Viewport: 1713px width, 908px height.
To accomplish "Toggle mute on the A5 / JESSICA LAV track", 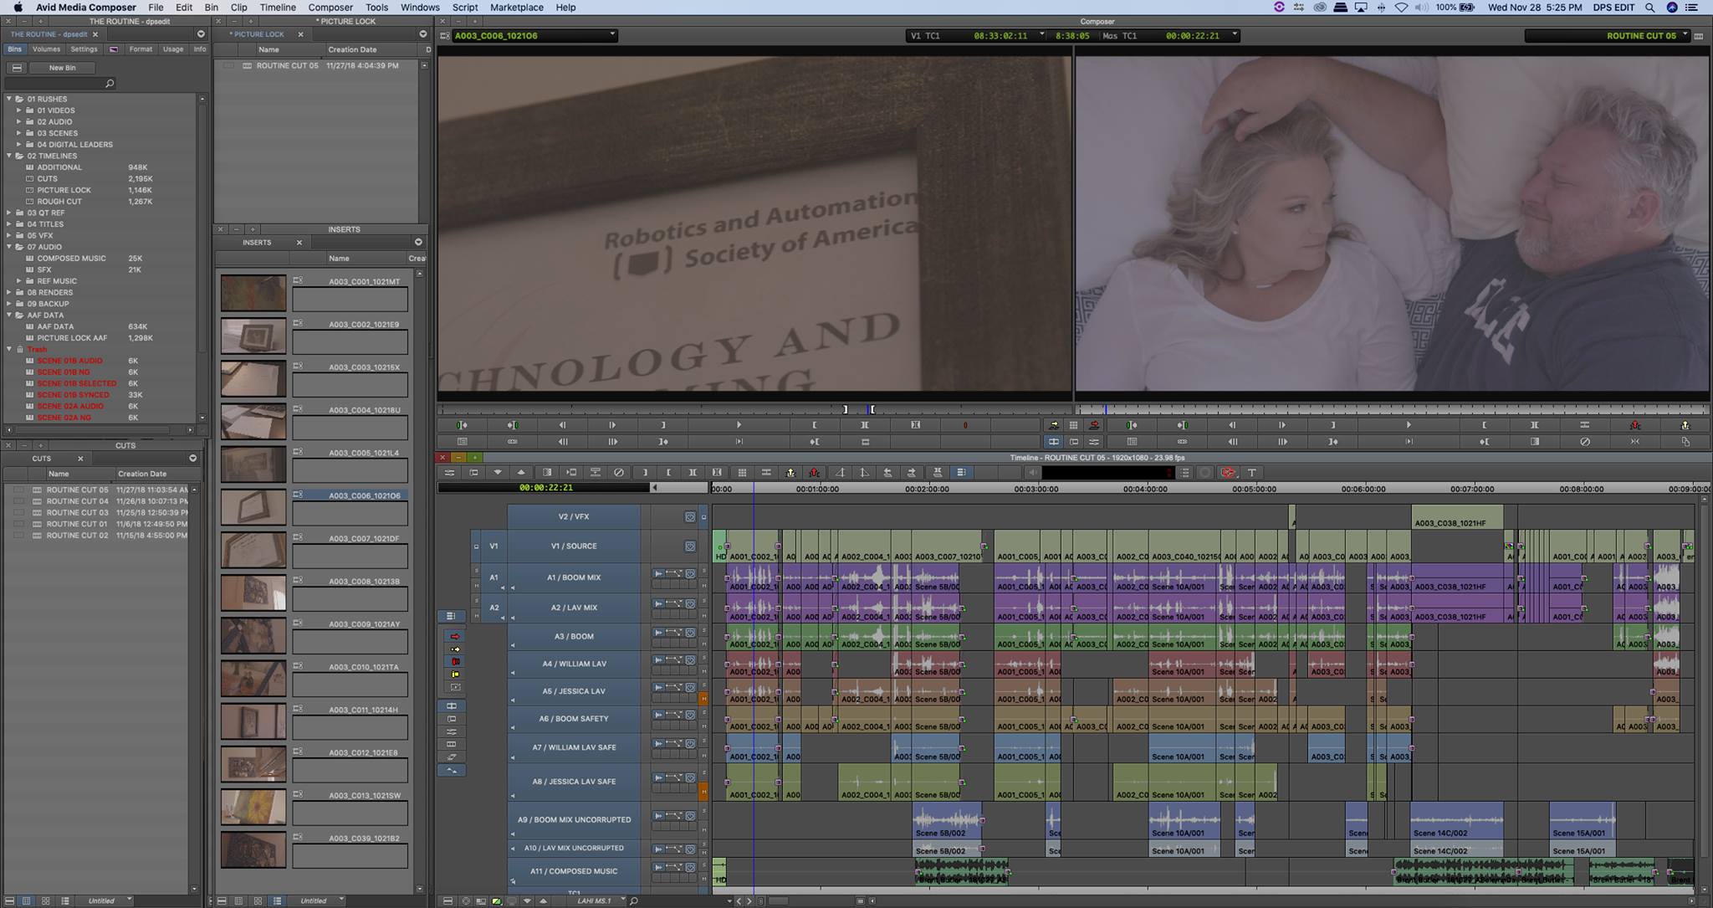I will click(703, 697).
